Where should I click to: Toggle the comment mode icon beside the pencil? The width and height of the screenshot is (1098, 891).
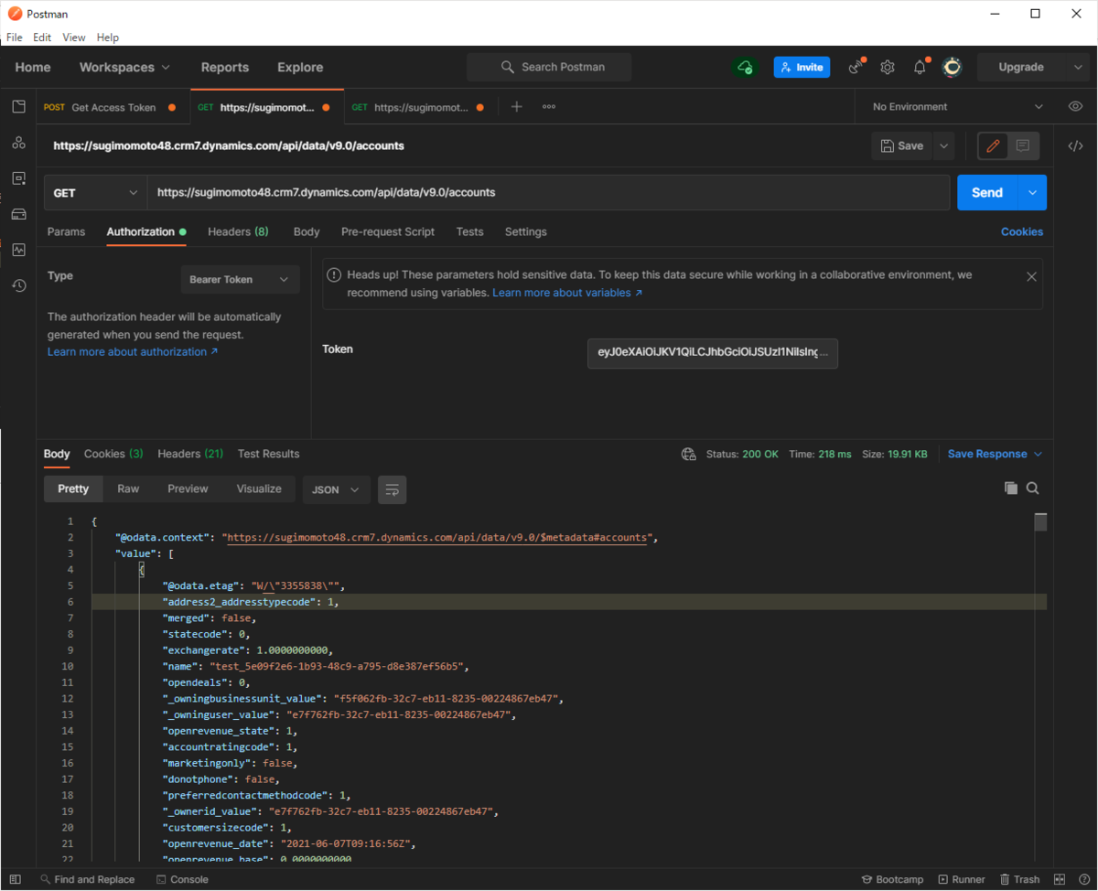(x=1023, y=145)
